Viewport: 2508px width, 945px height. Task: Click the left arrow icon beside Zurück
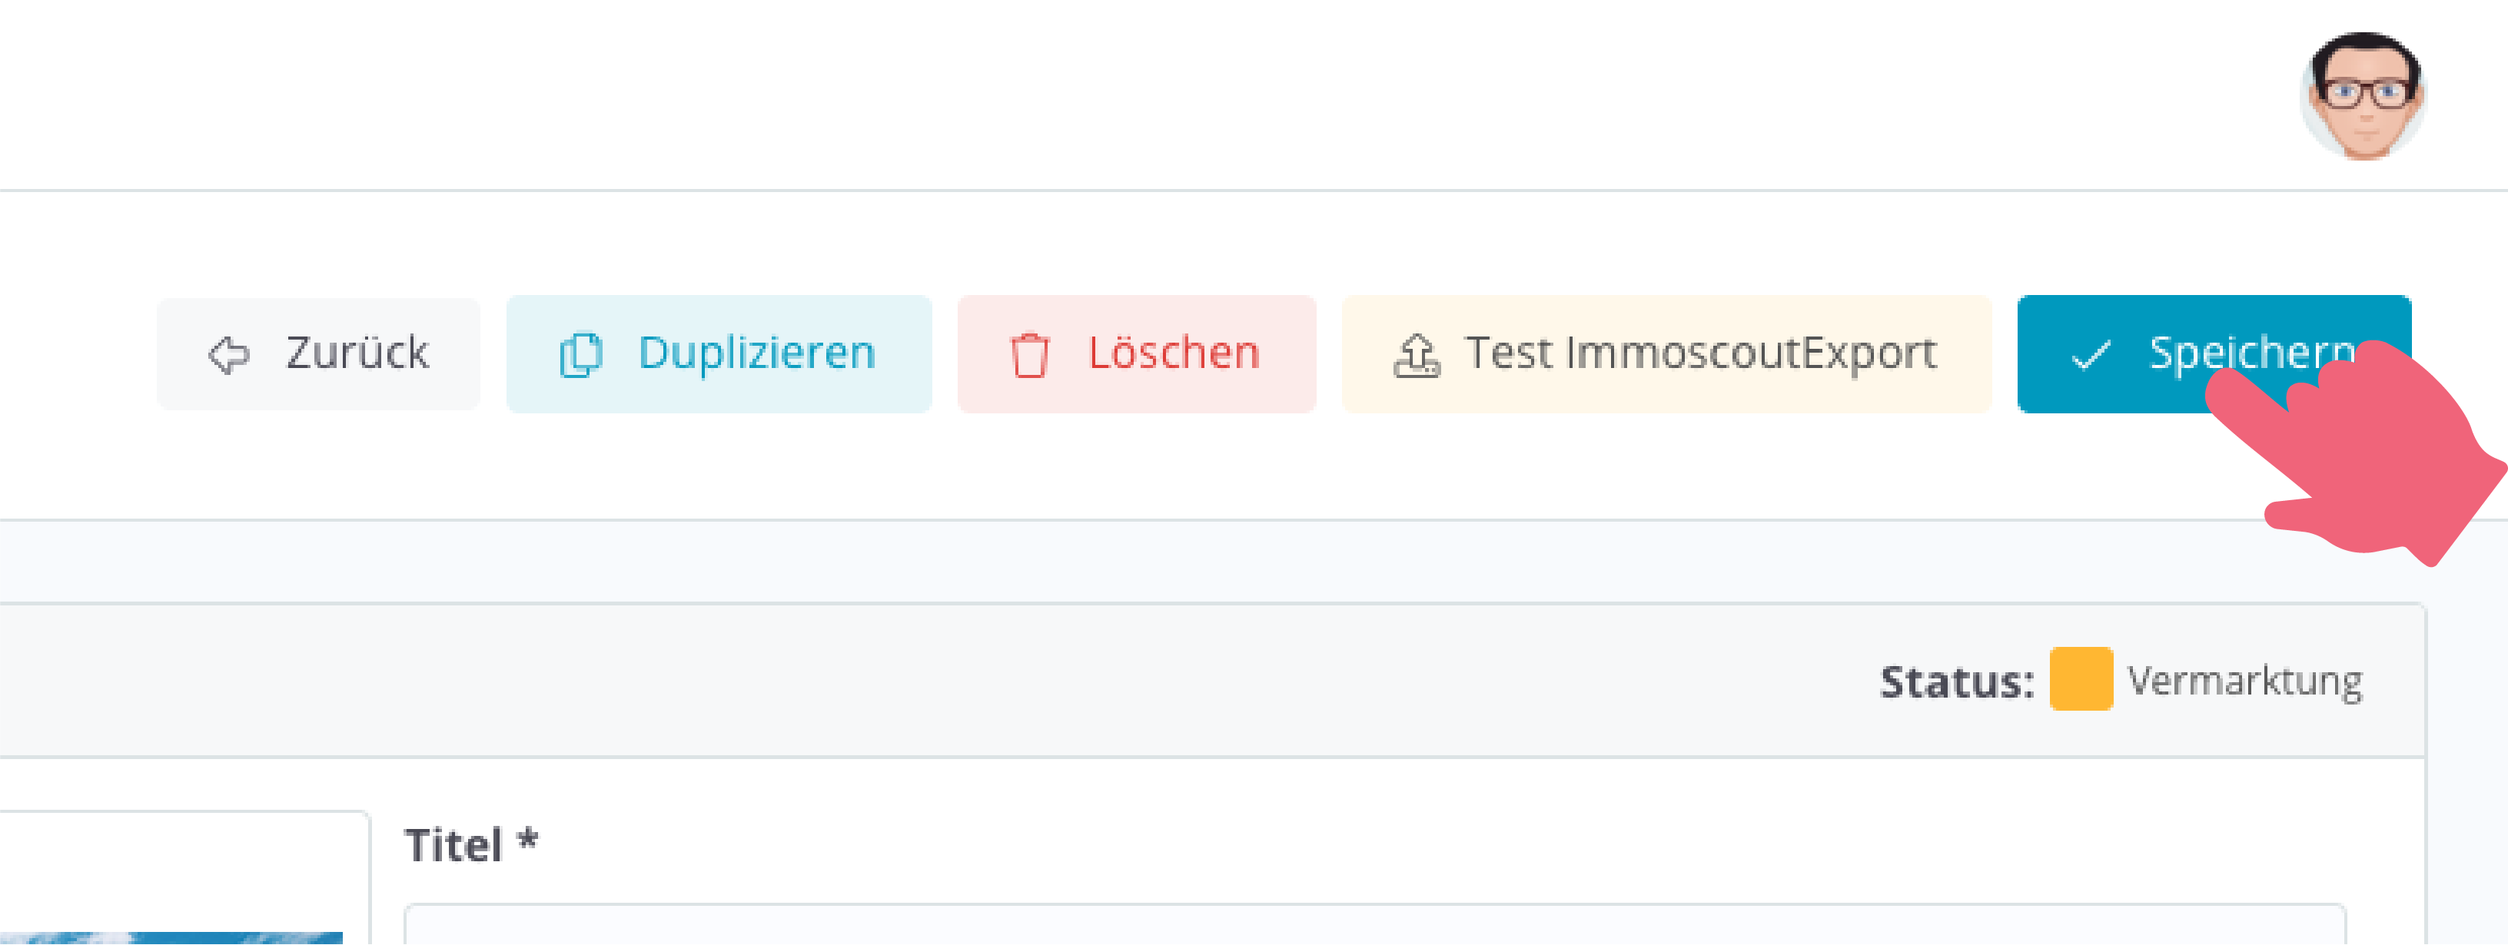(229, 355)
